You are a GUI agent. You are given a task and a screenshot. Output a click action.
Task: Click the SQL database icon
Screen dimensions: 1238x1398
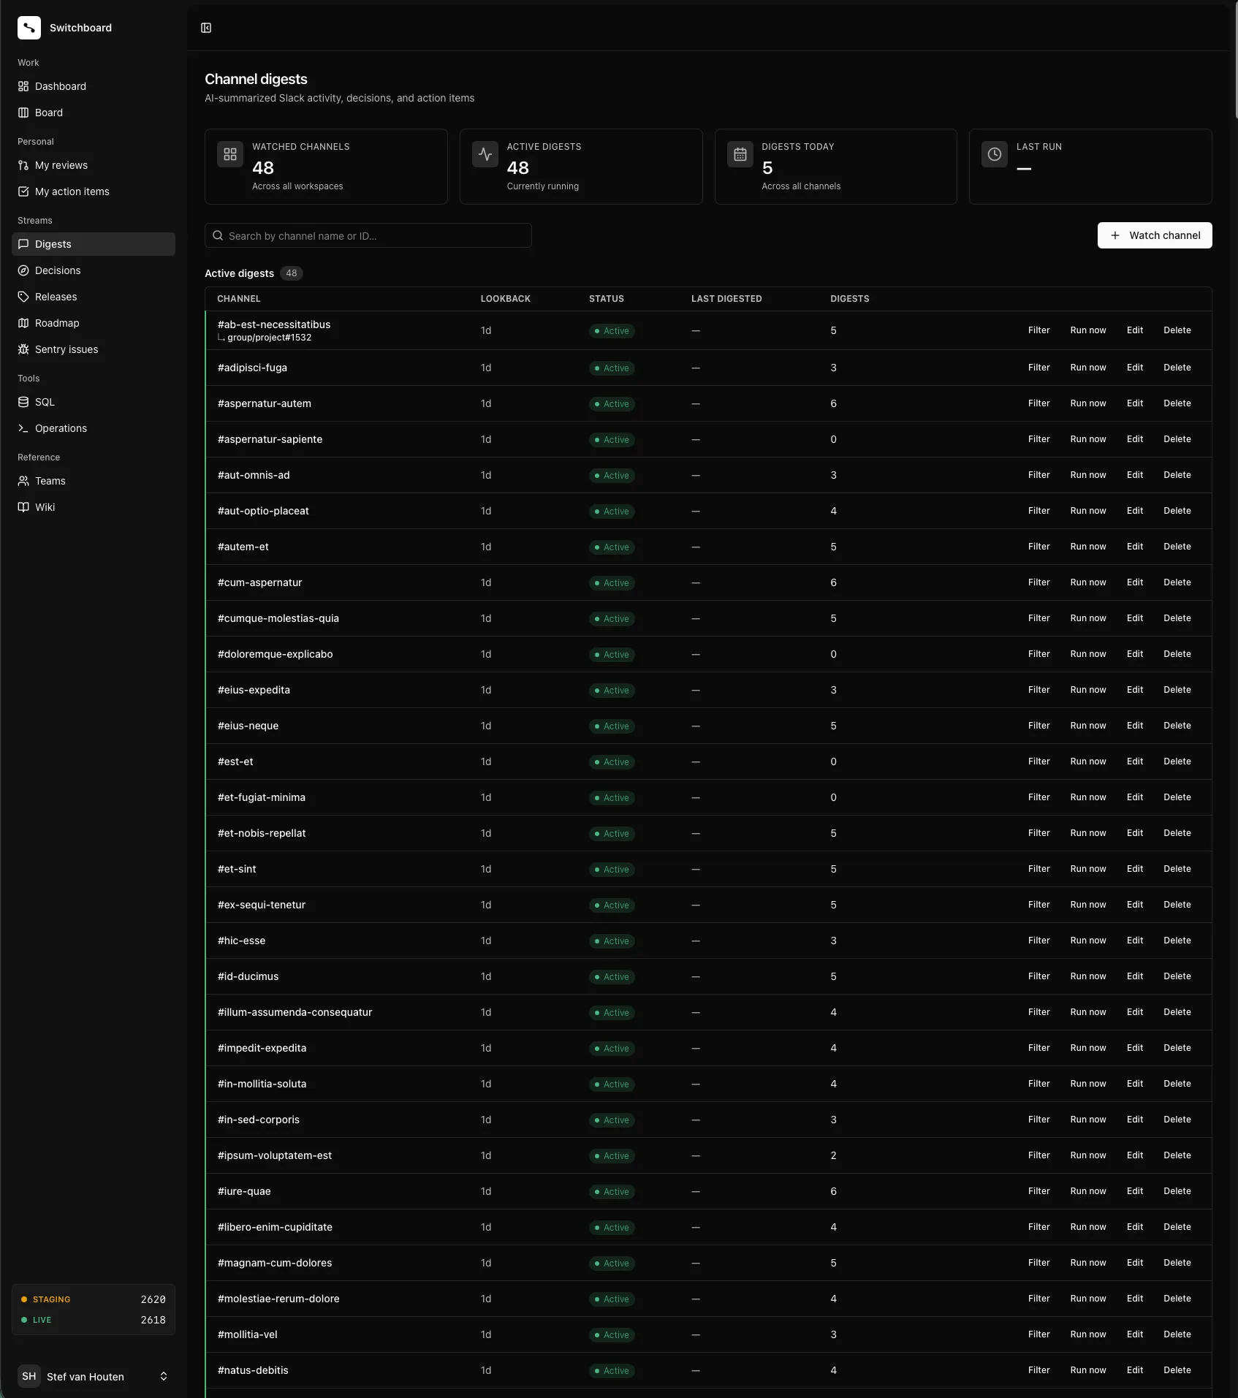click(x=23, y=402)
